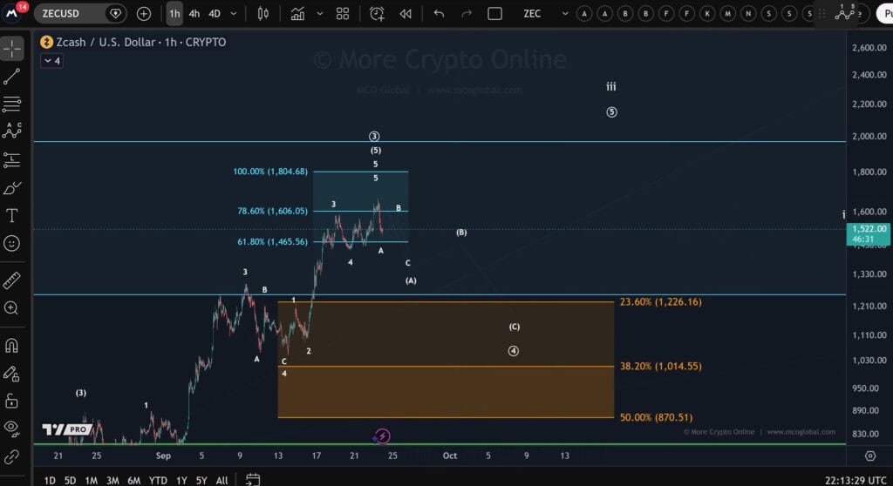The height and width of the screenshot is (486, 893).
Task: Select the Elliott wave tool in floating bar
Action: coord(845,12)
